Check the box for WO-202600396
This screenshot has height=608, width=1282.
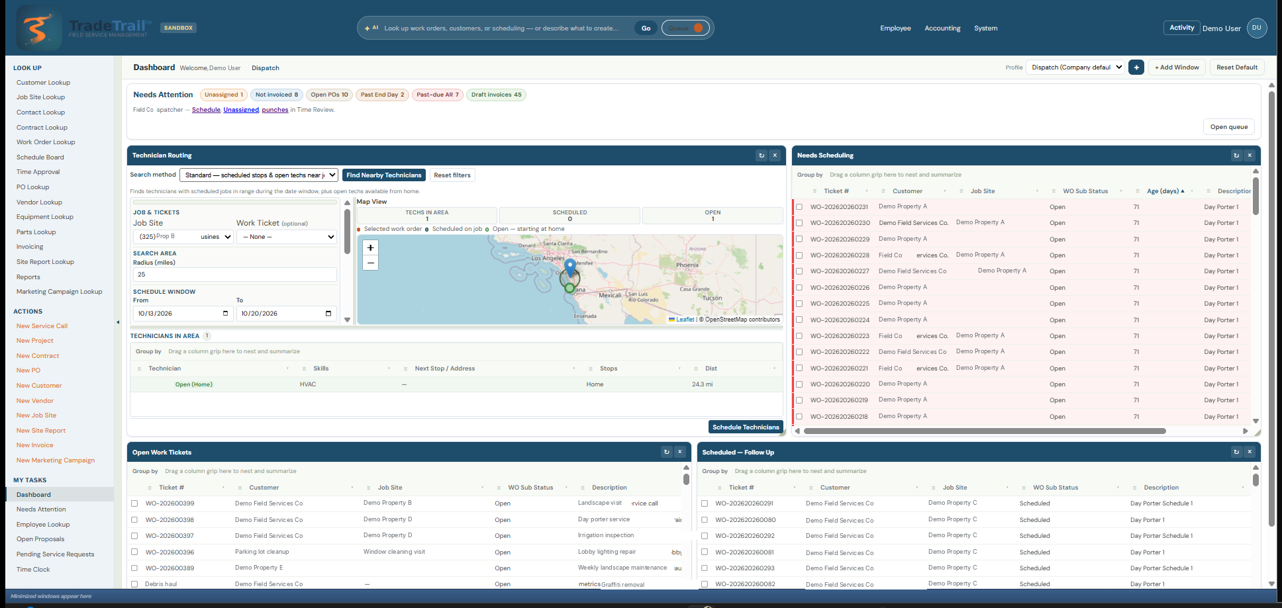134,552
